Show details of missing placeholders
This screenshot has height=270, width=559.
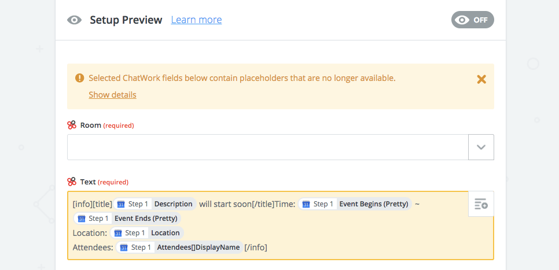(x=112, y=95)
